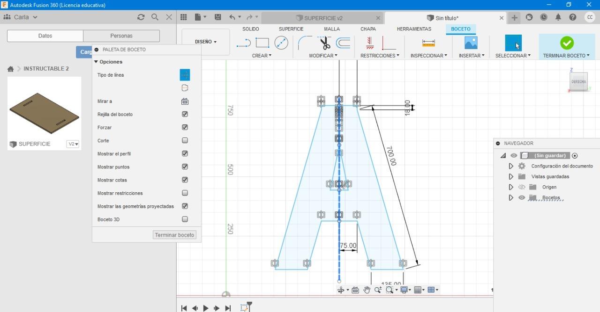Open the RESTRICCIONES dropdown menu
The width and height of the screenshot is (600, 312).
coord(380,56)
